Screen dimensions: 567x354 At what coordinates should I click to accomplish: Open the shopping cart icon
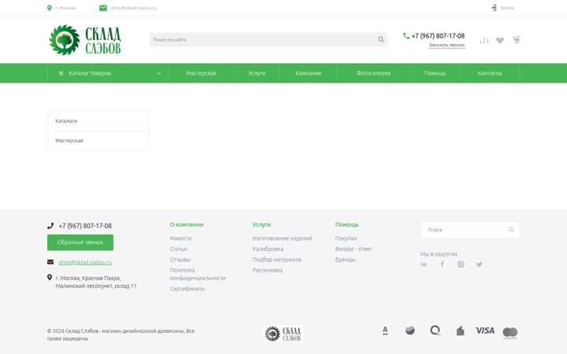516,40
